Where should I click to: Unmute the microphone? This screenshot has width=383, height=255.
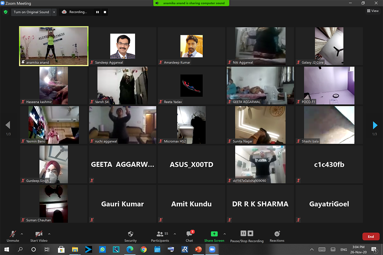tap(13, 234)
